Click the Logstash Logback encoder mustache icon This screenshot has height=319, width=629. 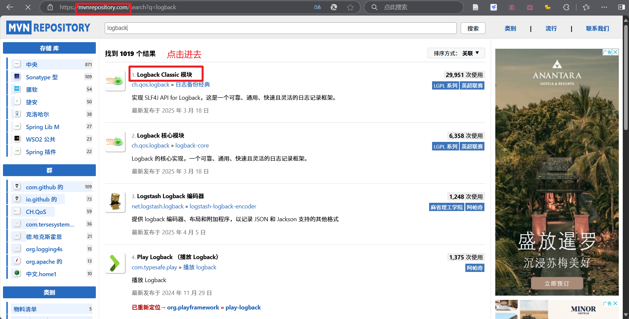point(115,202)
